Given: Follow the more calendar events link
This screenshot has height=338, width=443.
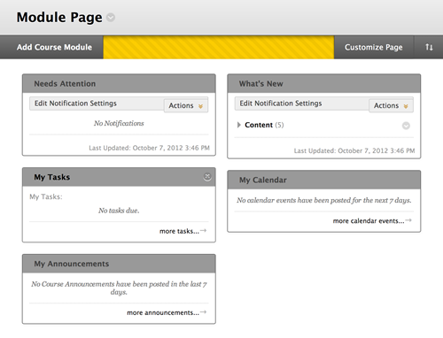Looking at the screenshot, I should (372, 221).
